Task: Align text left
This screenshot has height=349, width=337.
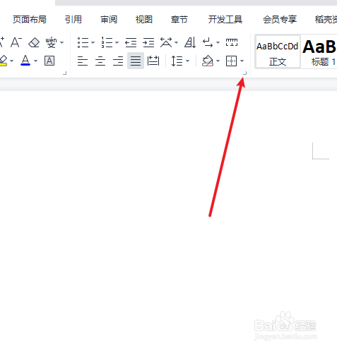Action: pos(83,61)
